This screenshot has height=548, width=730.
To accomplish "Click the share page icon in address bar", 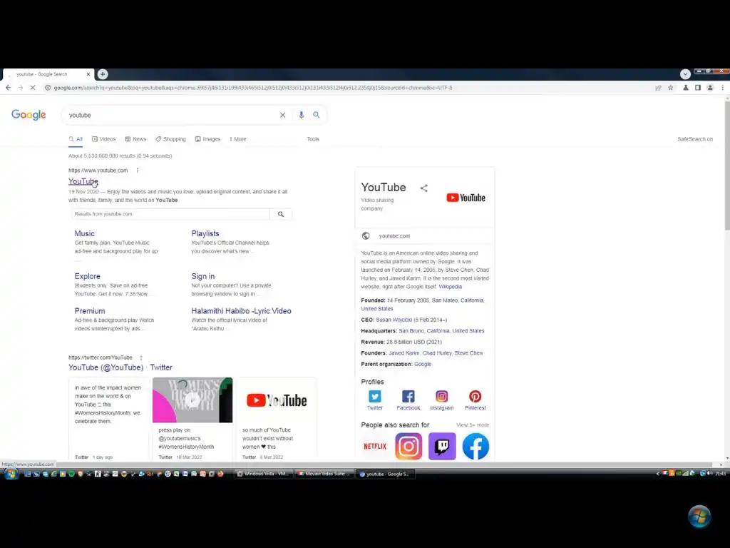I will pyautogui.click(x=658, y=88).
